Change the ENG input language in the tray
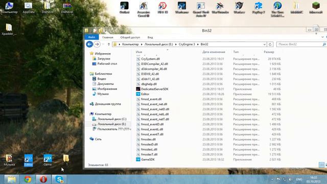This screenshot has width=327, height=184. tap(299, 179)
